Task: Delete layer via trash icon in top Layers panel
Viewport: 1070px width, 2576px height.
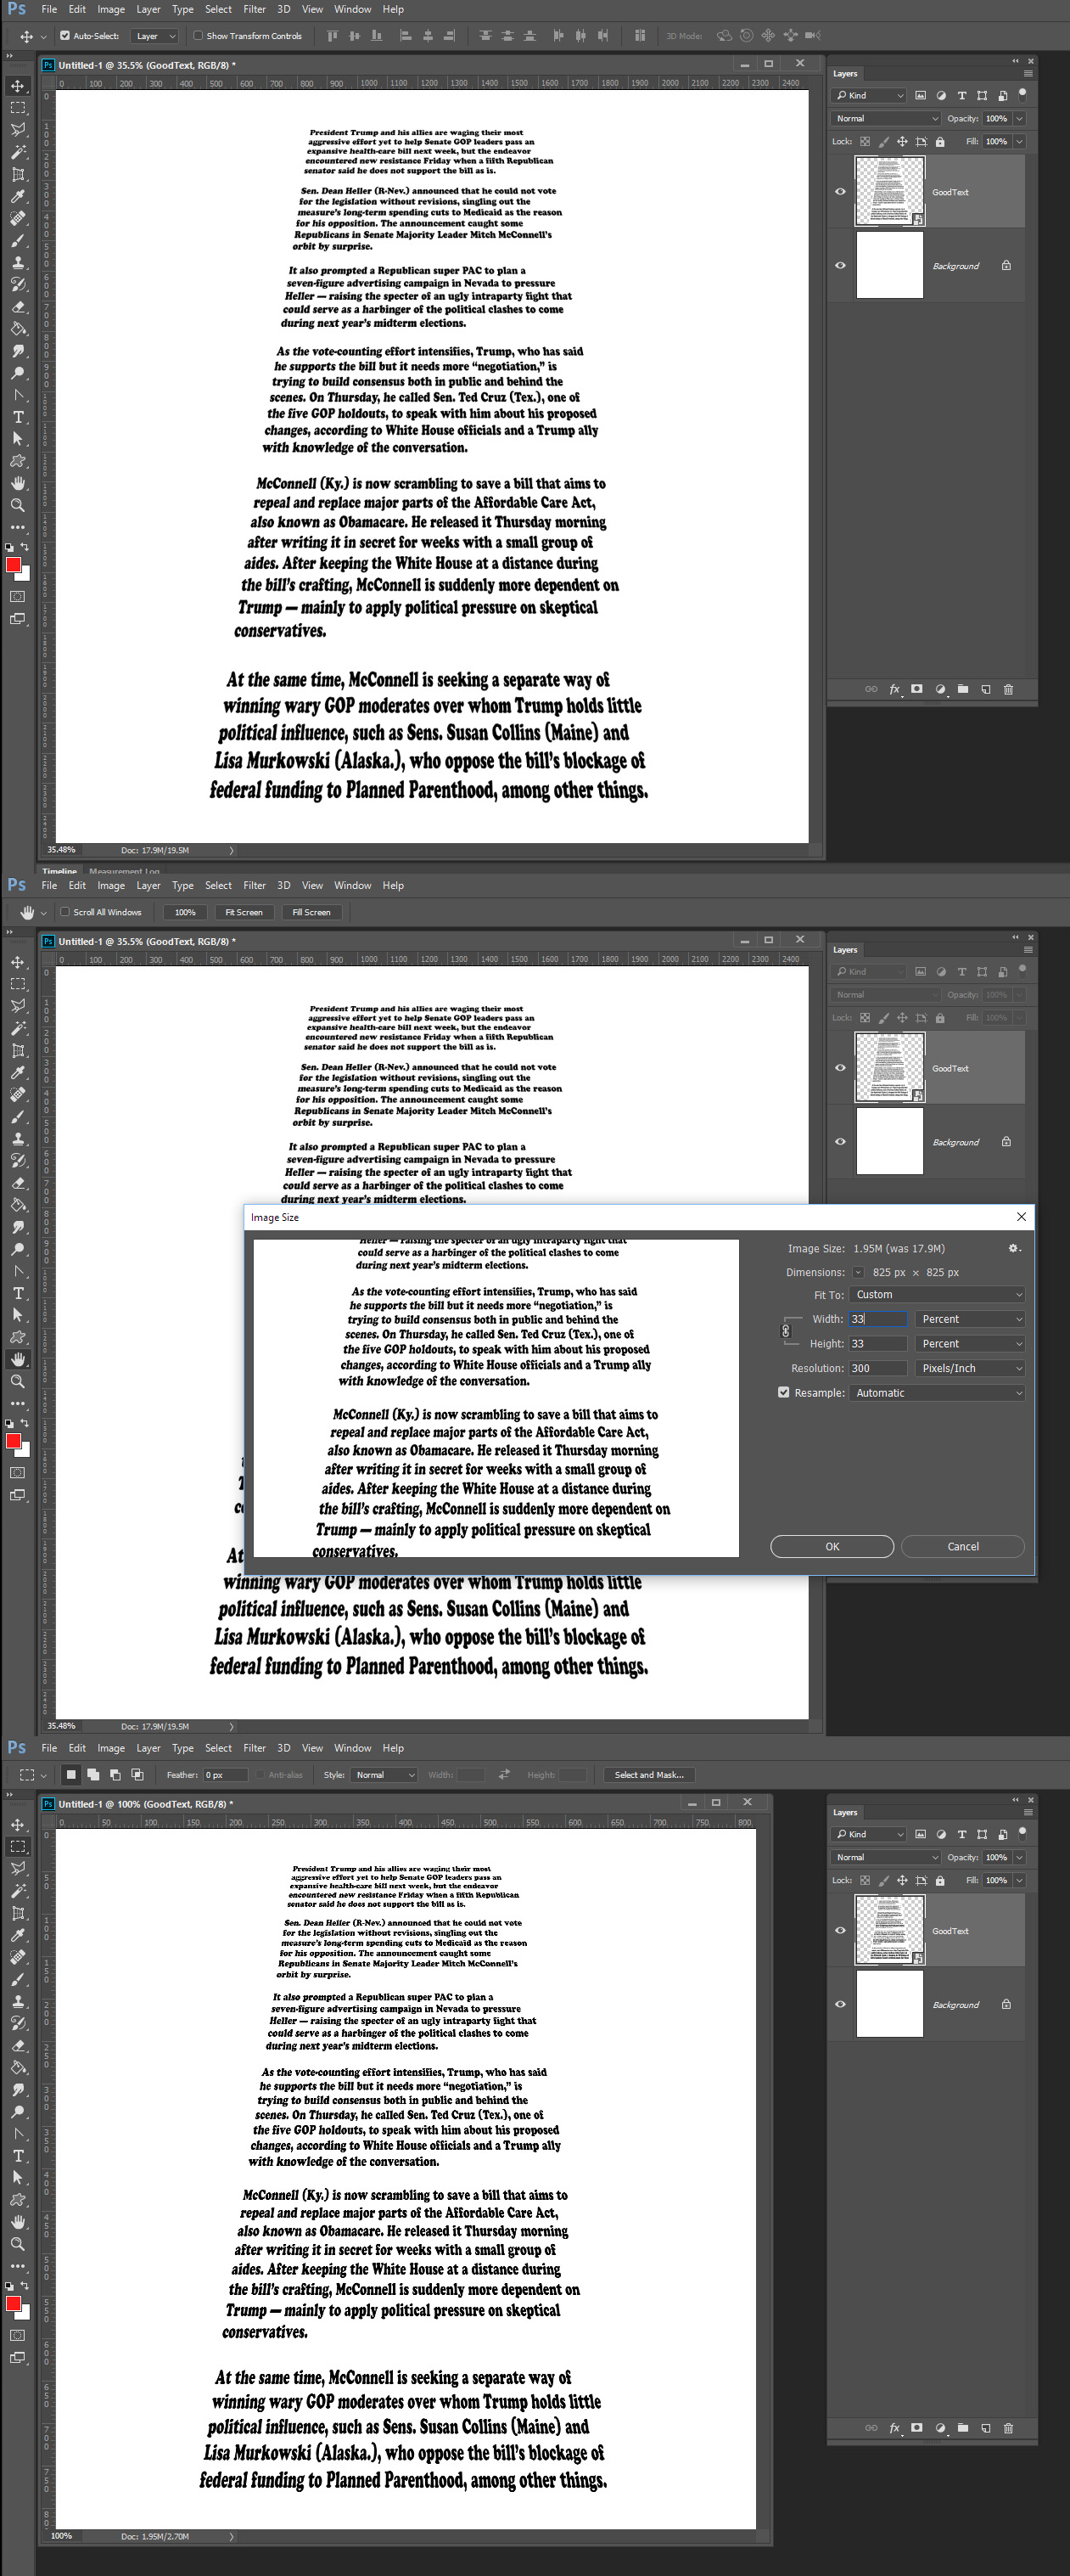Action: (1008, 689)
